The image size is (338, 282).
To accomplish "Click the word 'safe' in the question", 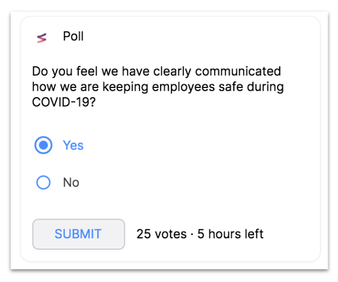I will point(231,86).
